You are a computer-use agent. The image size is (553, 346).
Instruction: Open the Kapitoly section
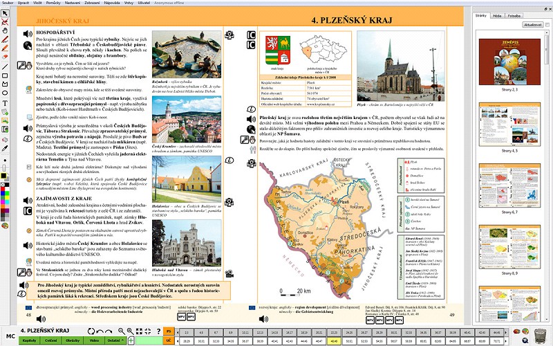pyautogui.click(x=29, y=340)
